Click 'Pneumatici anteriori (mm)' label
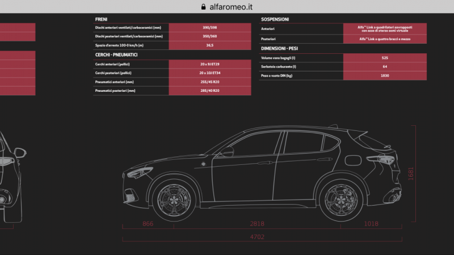The width and height of the screenshot is (454, 255). [115, 82]
